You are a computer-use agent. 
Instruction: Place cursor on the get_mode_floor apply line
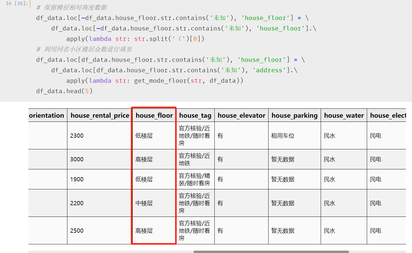point(155,81)
